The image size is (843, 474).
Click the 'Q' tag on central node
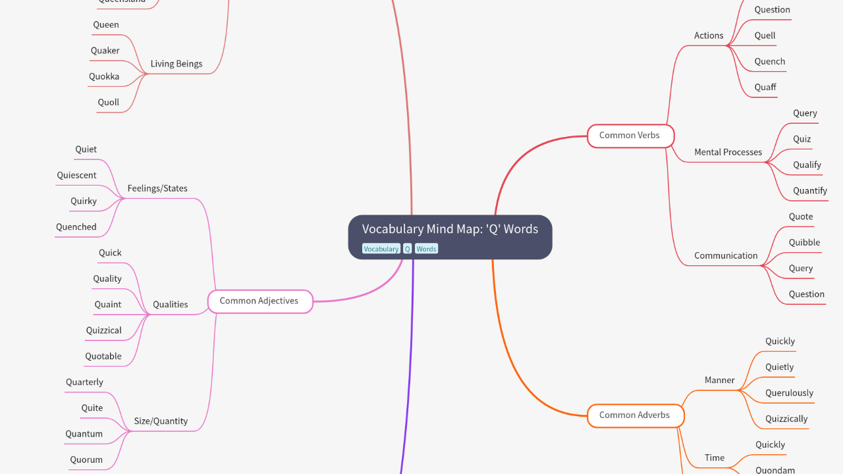pos(407,249)
